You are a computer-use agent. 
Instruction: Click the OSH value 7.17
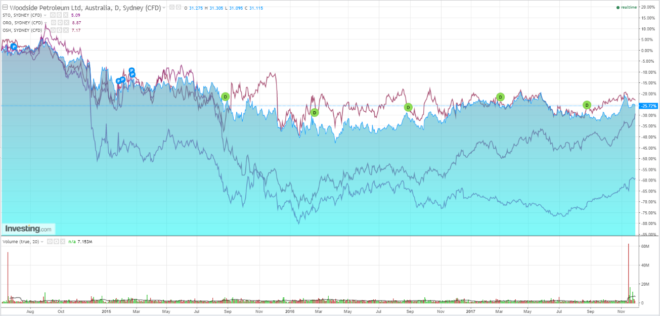(76, 30)
